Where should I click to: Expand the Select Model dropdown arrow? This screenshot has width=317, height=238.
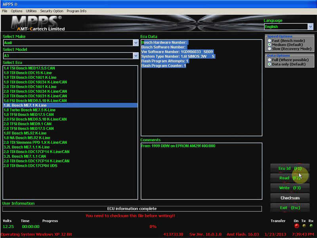(x=136, y=56)
